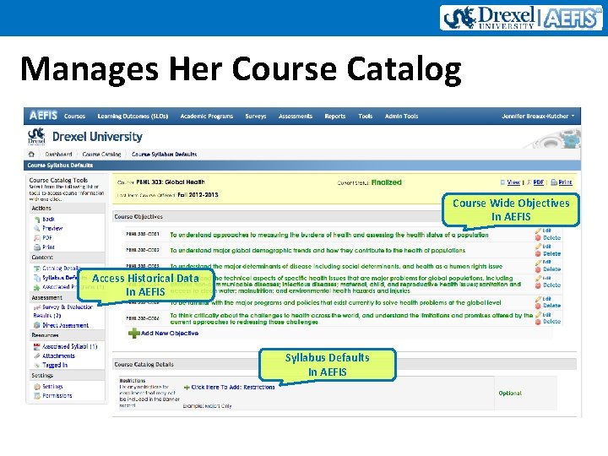Click course title 'PBHL 303: Global Health'

(x=171, y=182)
